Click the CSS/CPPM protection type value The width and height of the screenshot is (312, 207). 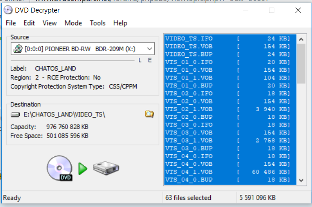coord(123,86)
